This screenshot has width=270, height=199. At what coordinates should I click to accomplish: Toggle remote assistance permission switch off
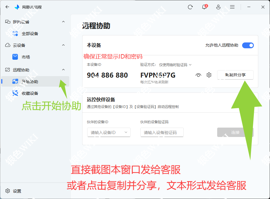point(248,45)
